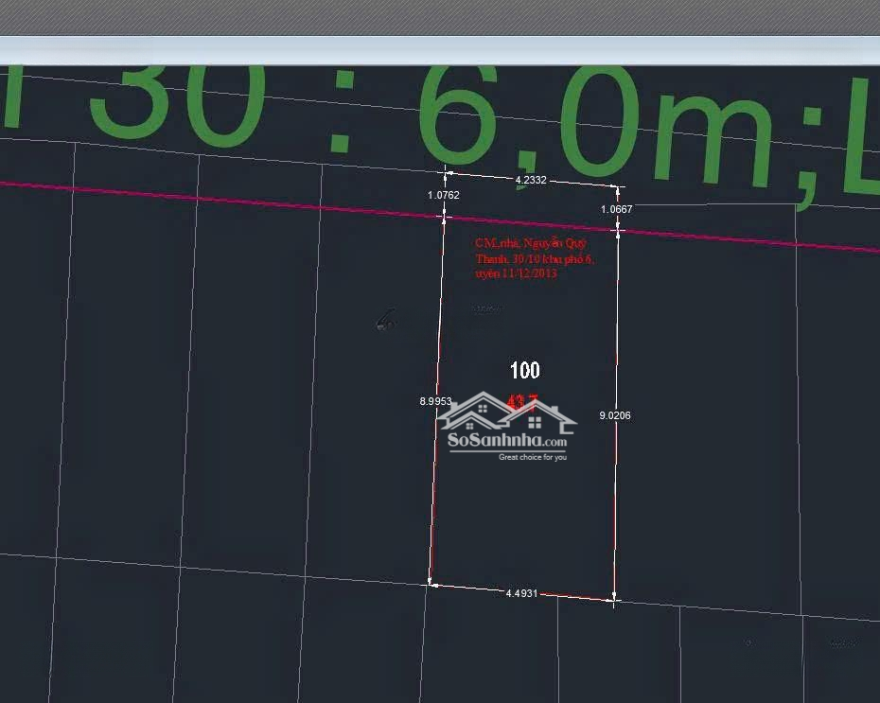This screenshot has height=703, width=880.
Task: Select the 1.0762 dimension label
Action: (443, 196)
